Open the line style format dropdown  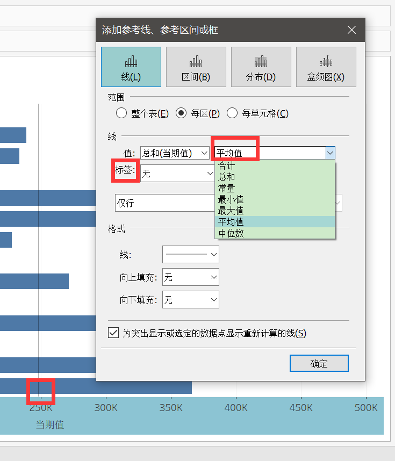(x=191, y=254)
